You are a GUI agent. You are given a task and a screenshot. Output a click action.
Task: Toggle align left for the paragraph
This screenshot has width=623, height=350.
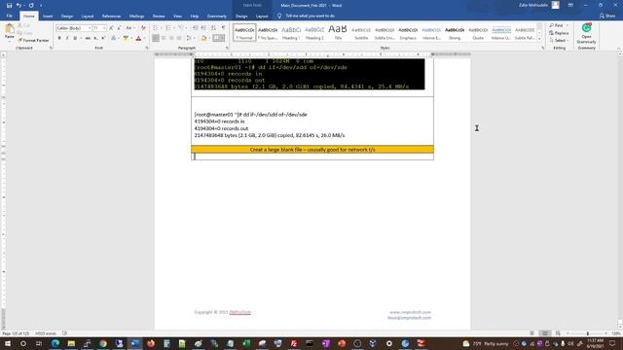[156, 38]
